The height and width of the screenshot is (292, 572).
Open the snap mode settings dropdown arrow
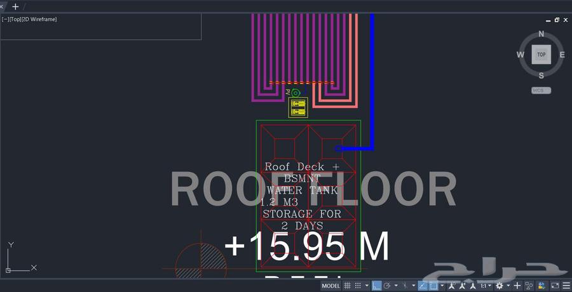point(366,286)
